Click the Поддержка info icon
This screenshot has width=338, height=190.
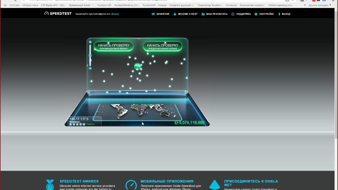(x=233, y=14)
